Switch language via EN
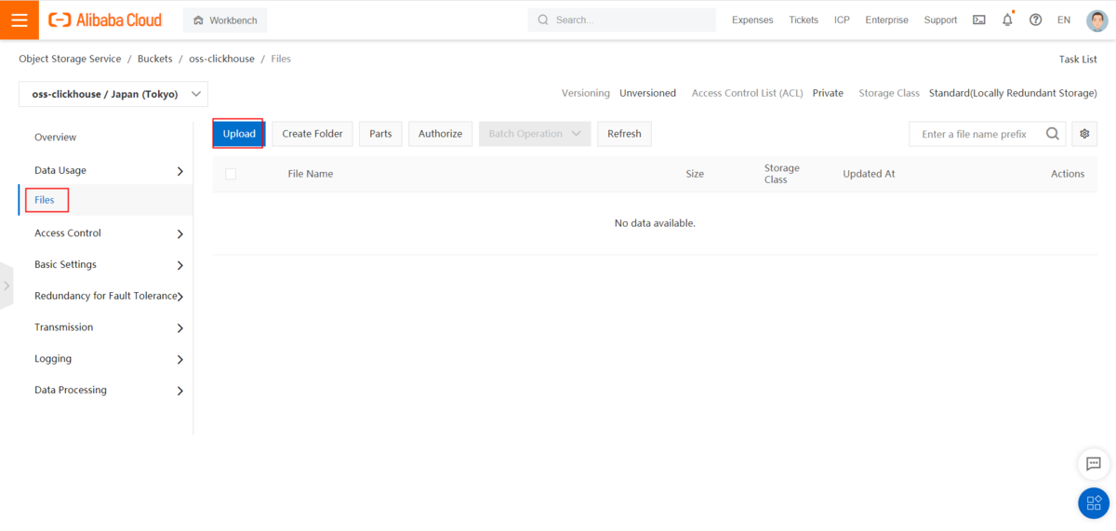 1064,20
